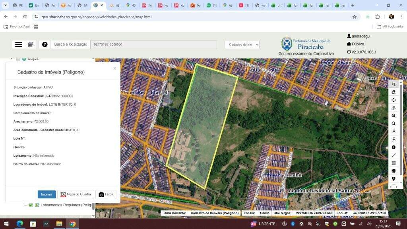
Task: Select the eraser tool on the map toolbar
Action: pos(393,92)
